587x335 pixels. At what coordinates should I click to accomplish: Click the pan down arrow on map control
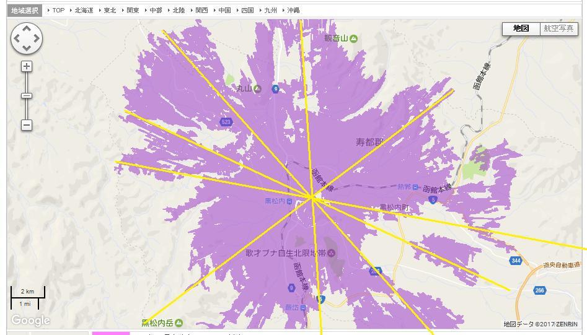27,48
